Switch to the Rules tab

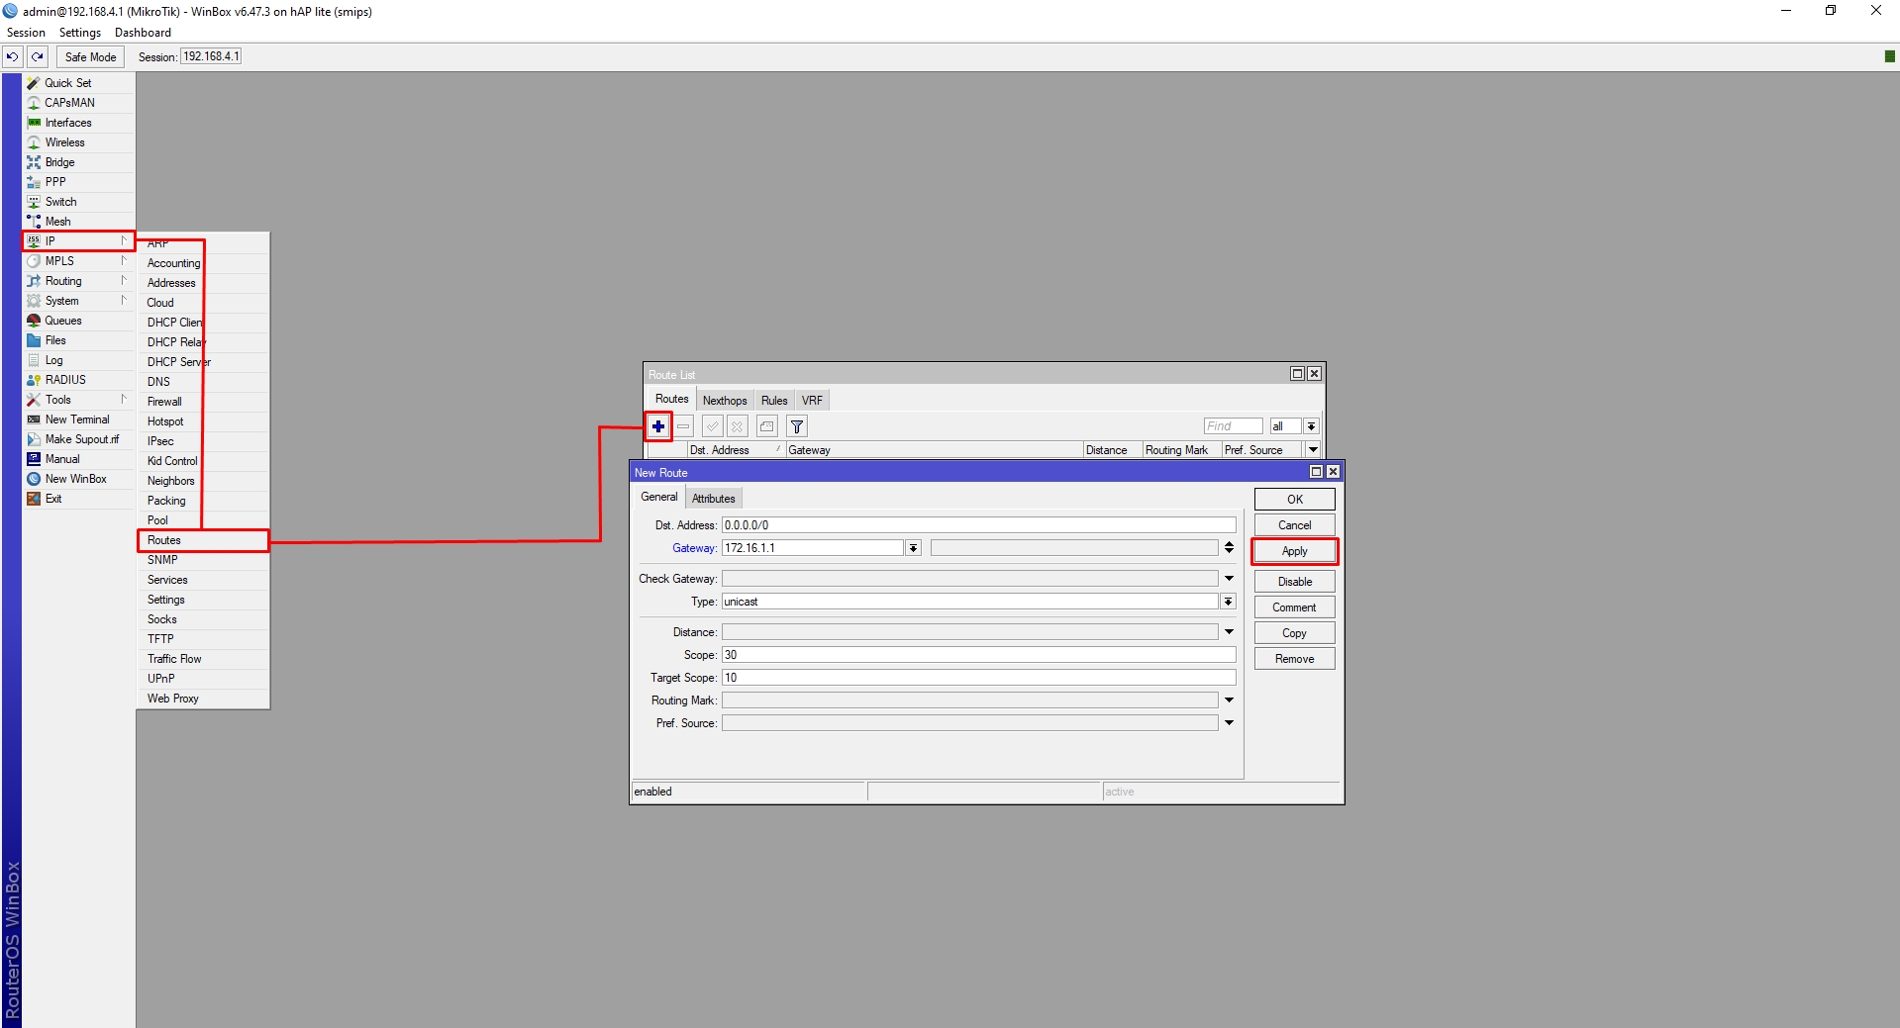774,401
